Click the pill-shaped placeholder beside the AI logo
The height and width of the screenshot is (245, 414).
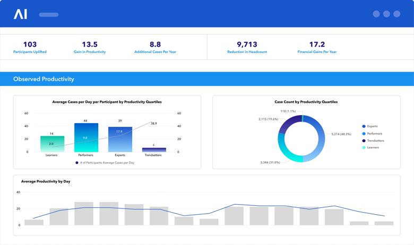[49, 15]
